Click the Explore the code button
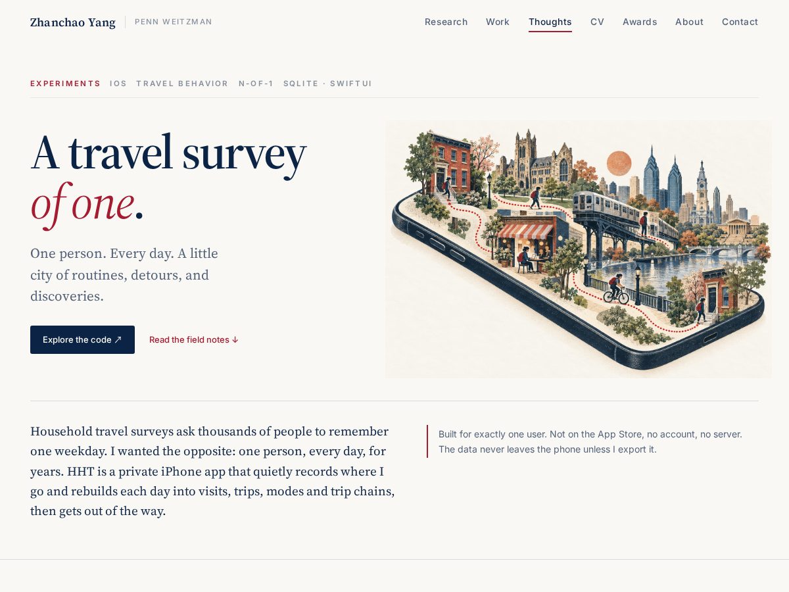The width and height of the screenshot is (789, 592). (x=82, y=339)
